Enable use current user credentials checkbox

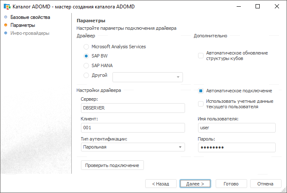coord(201,104)
